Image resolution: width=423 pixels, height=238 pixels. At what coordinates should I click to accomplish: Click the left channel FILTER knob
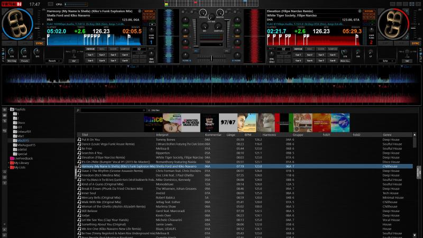click(186, 56)
